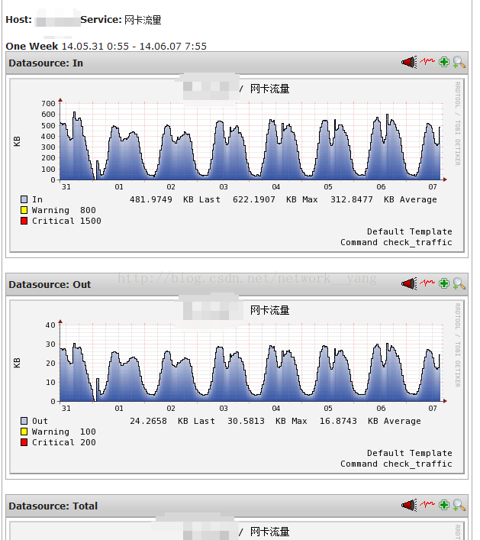
Task: Click the red horn alert icon in Datasource: In header
Action: click(x=409, y=62)
